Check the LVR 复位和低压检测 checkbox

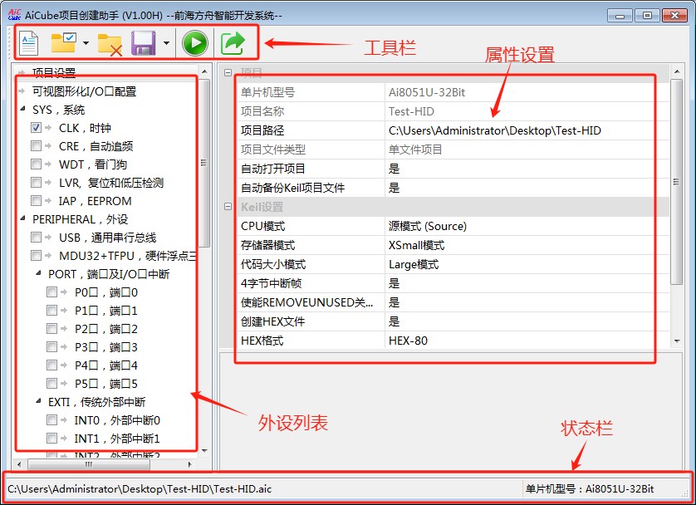36,183
